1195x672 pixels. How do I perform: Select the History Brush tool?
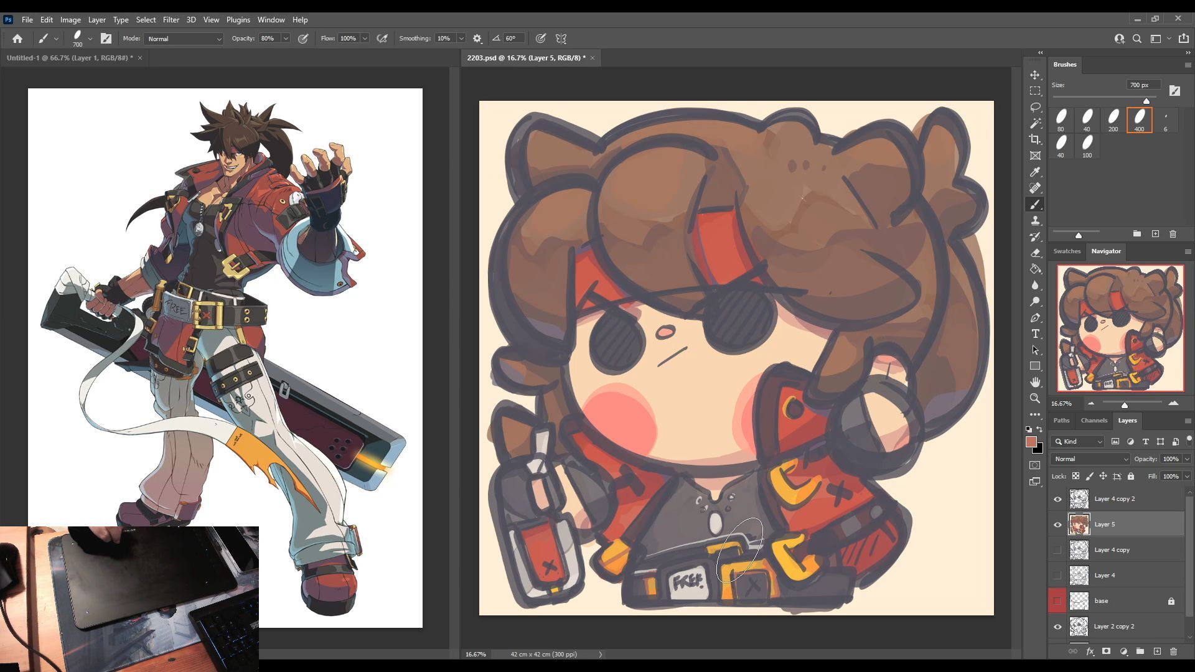click(x=1035, y=236)
